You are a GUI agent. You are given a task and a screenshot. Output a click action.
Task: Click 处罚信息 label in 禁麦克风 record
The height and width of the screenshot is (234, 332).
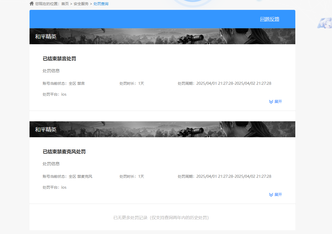click(x=51, y=164)
